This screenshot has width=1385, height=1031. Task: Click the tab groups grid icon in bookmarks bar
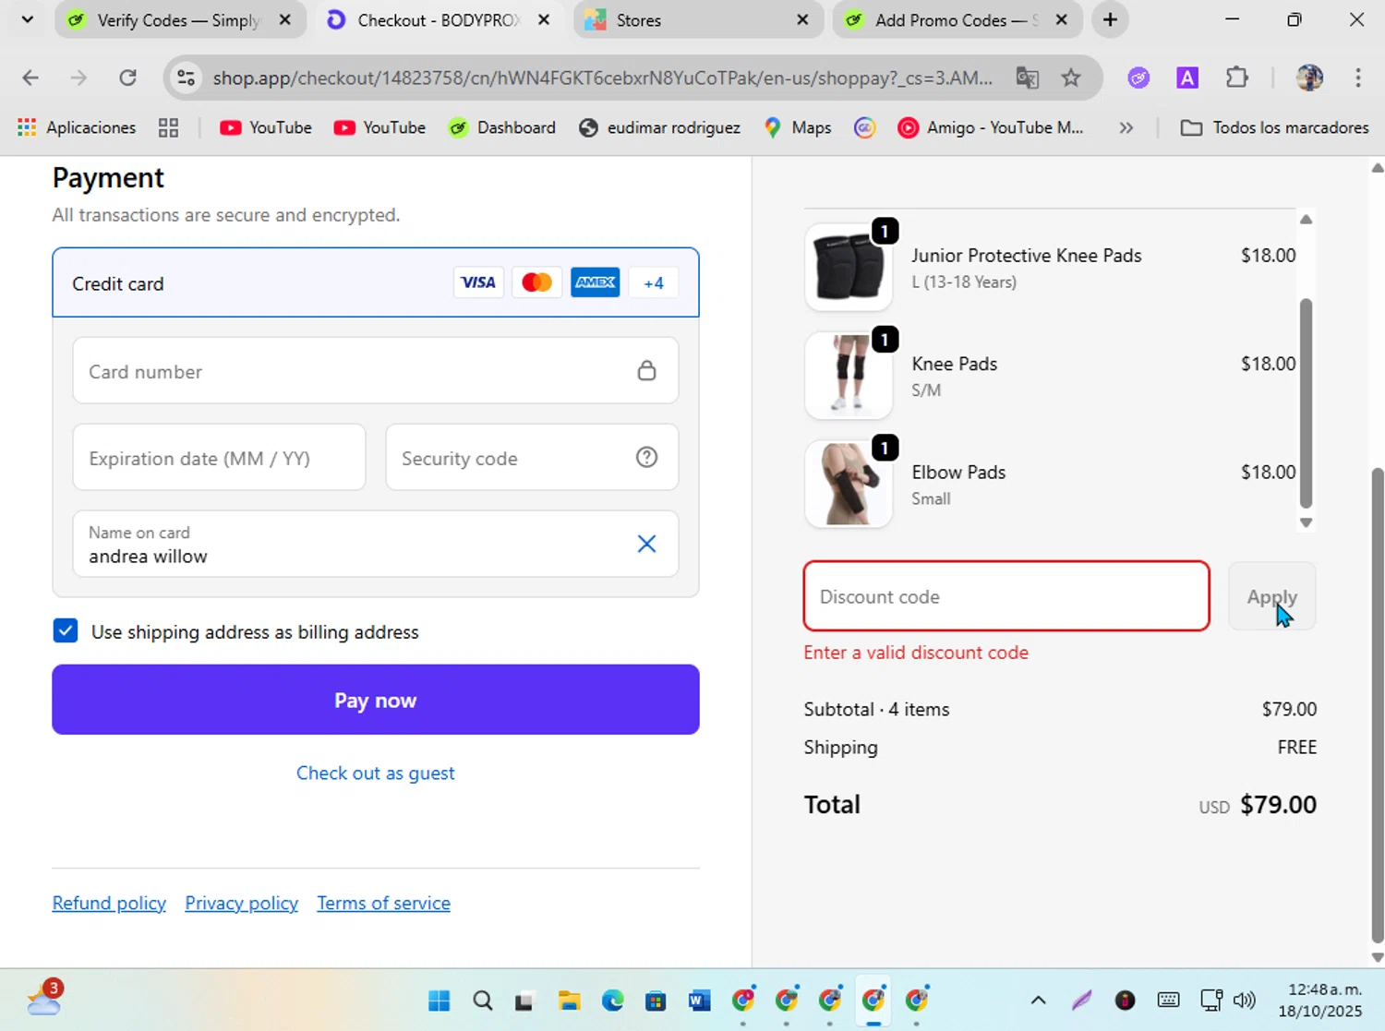coord(168,127)
